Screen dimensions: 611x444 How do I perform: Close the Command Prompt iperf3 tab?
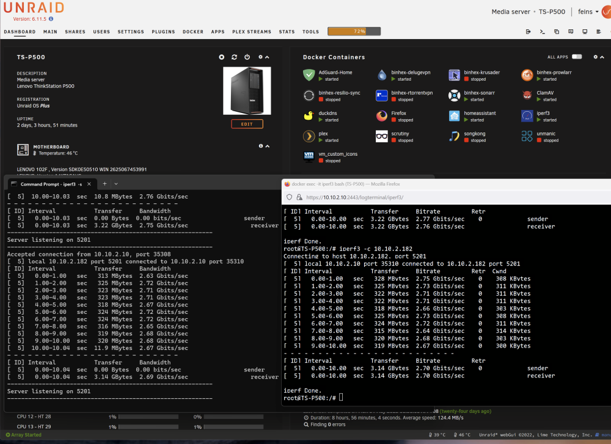pyautogui.click(x=89, y=184)
